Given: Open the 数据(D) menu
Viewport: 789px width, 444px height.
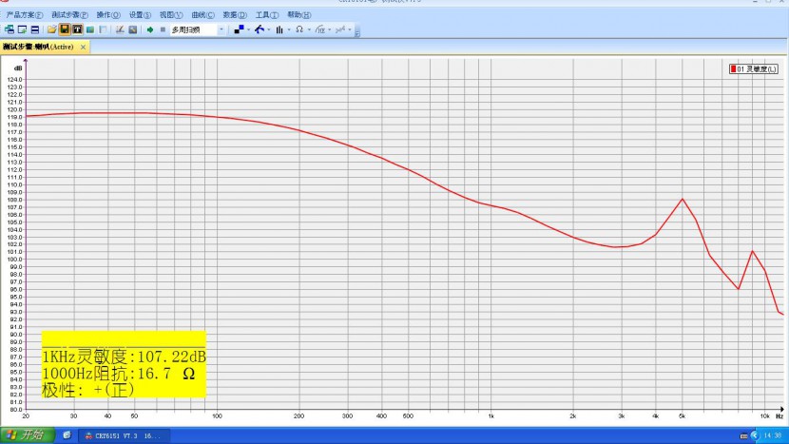Looking at the screenshot, I should (x=235, y=15).
